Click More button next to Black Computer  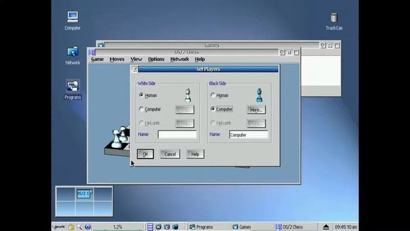256,110
